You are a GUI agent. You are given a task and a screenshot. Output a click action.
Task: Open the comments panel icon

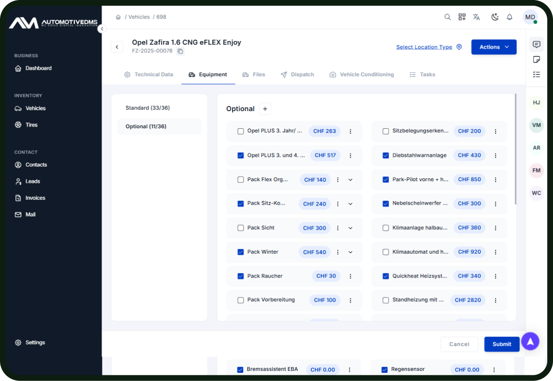pyautogui.click(x=536, y=44)
